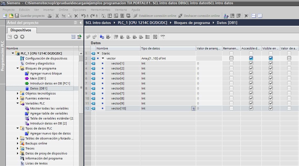Click Establecer conexión online
Viewport: 299px width, 166px height.
[155, 16]
